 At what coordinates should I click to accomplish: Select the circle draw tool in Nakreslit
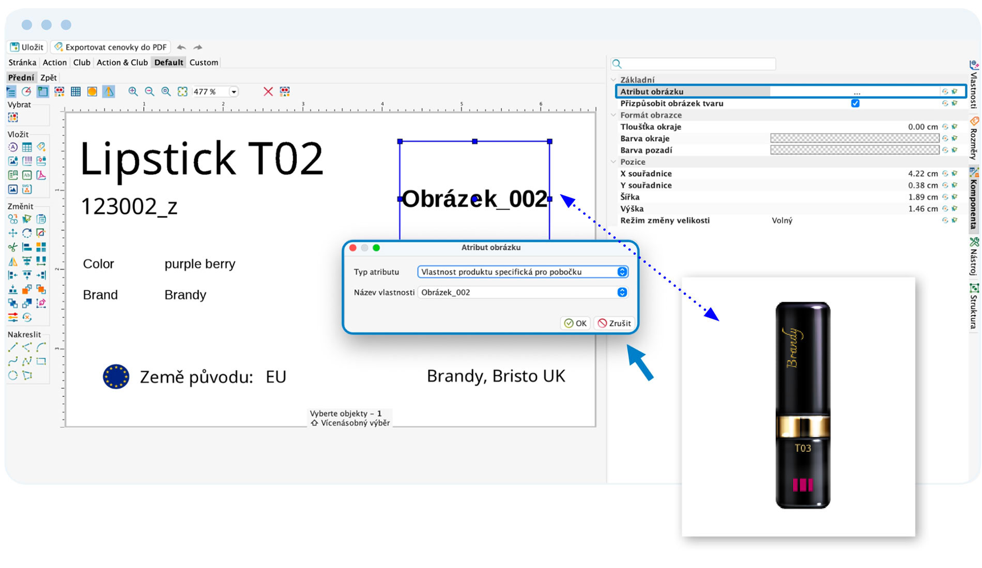(13, 375)
